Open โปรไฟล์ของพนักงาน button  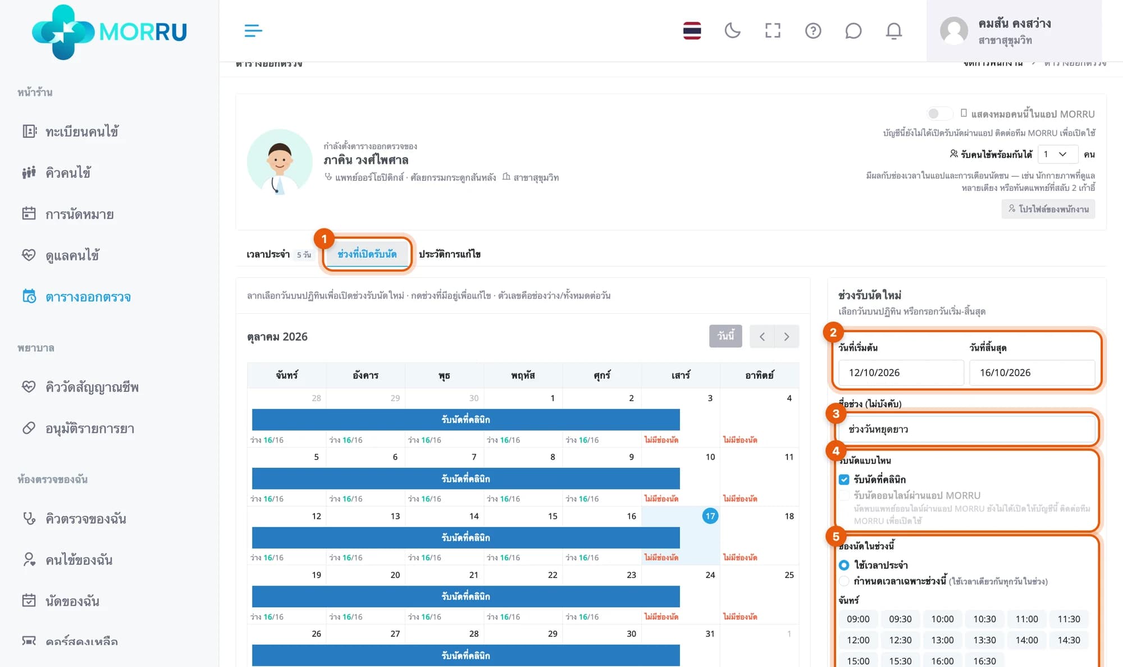[1048, 209]
